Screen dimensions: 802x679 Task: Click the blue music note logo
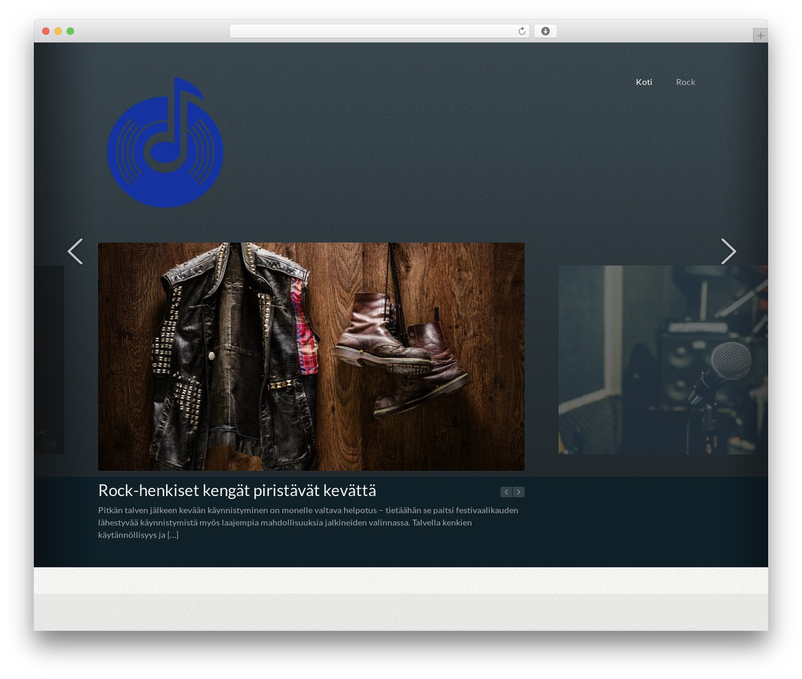(165, 142)
